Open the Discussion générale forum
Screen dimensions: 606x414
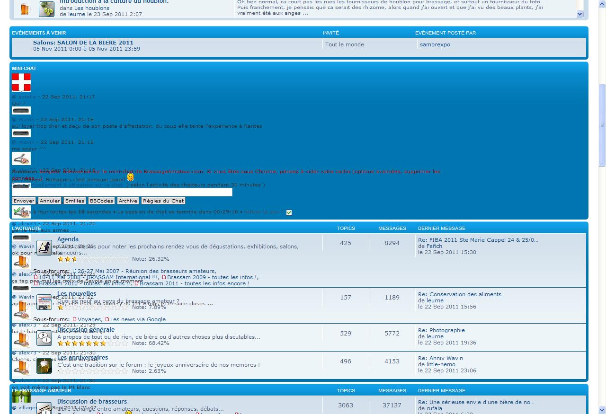(86, 330)
